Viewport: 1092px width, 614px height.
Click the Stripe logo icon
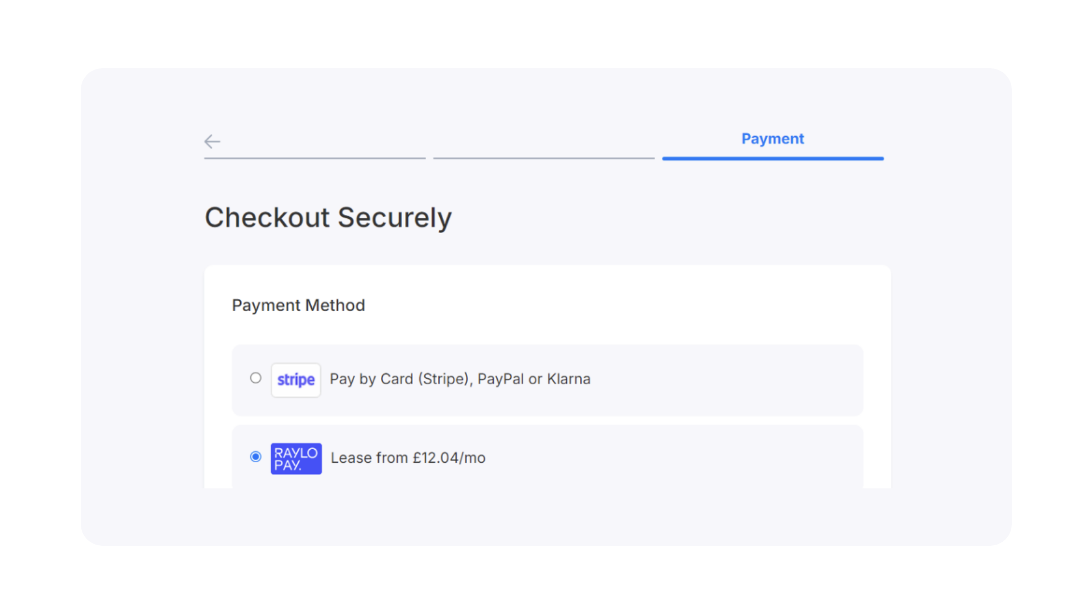[x=296, y=380]
